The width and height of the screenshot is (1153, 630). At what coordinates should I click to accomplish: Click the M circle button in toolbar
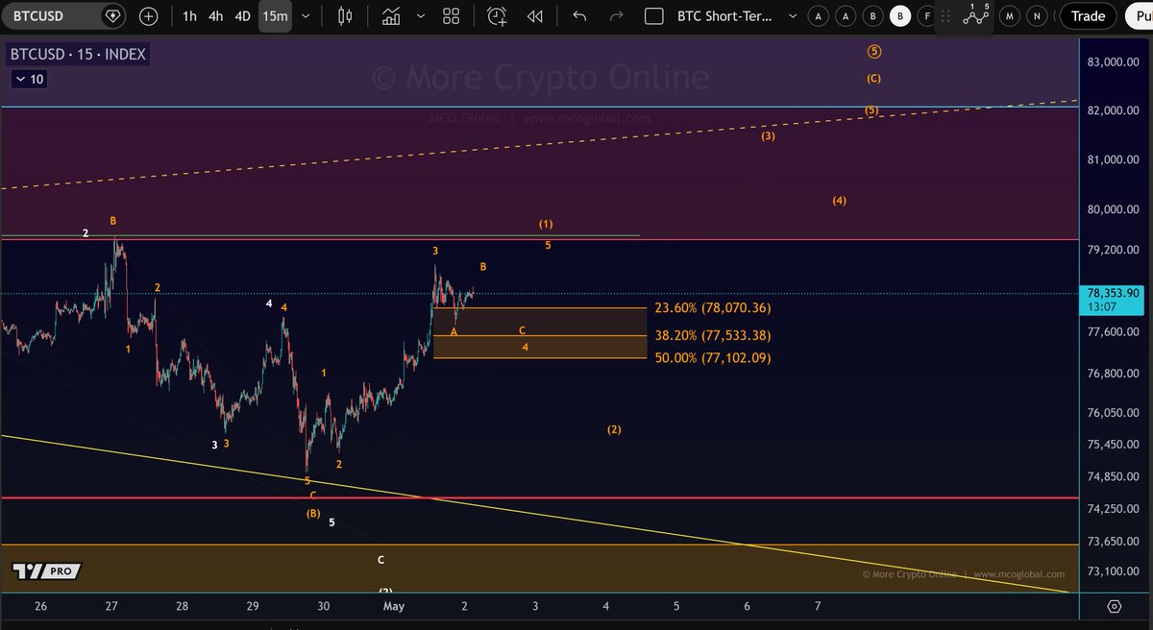1010,16
